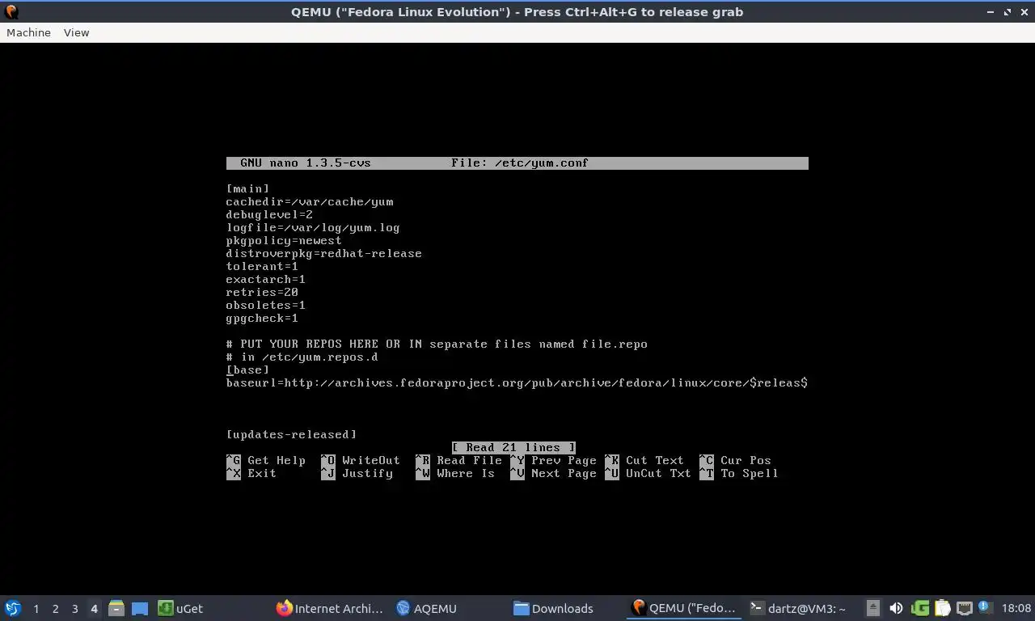
Task: Switch to workspace 2
Action: click(55, 608)
